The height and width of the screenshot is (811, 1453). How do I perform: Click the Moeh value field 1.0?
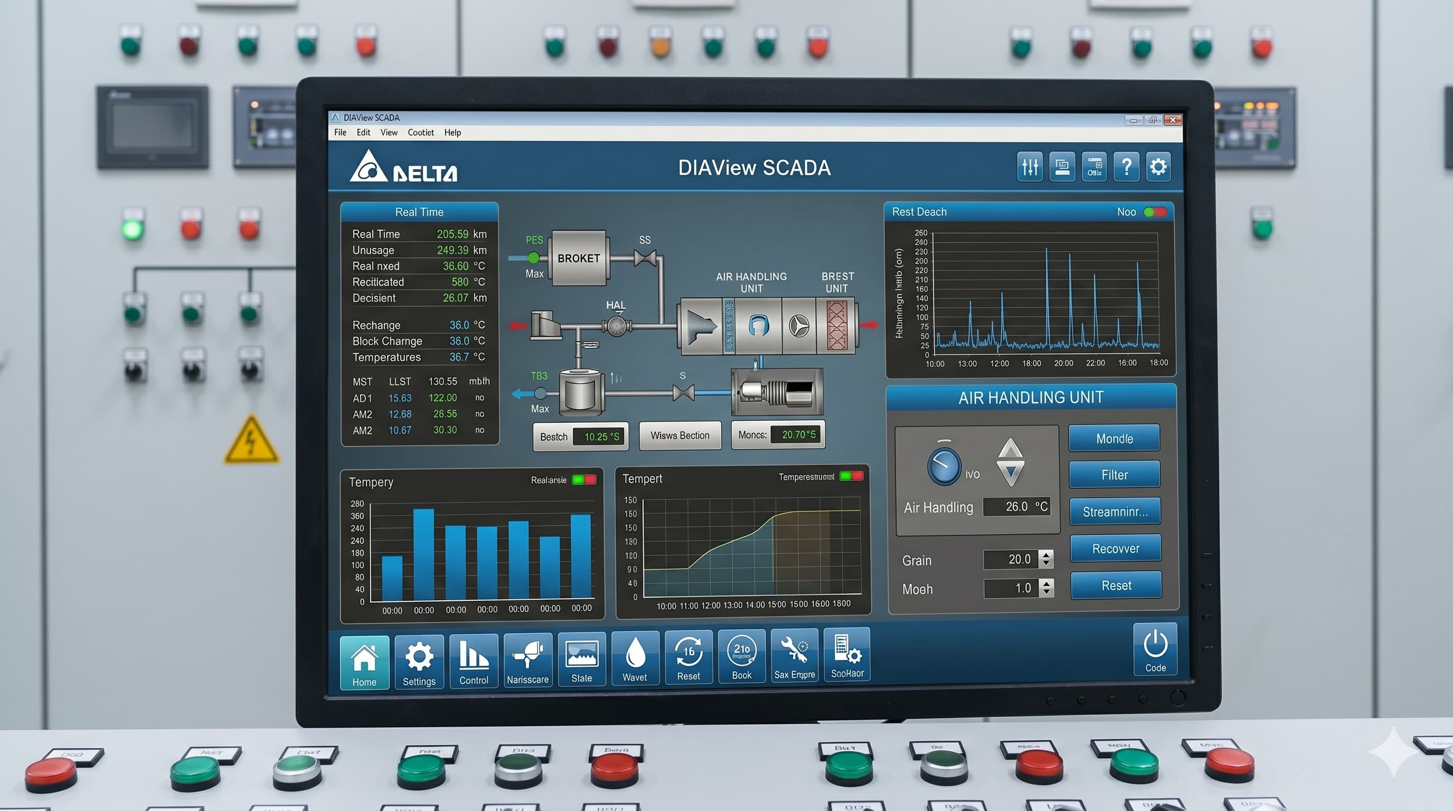(x=1012, y=588)
